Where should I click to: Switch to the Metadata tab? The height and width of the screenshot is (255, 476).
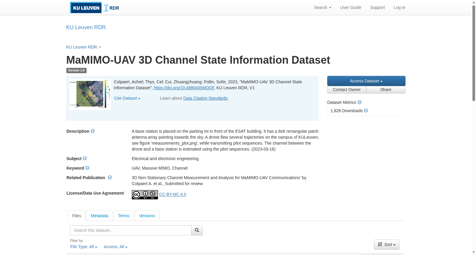(99, 216)
